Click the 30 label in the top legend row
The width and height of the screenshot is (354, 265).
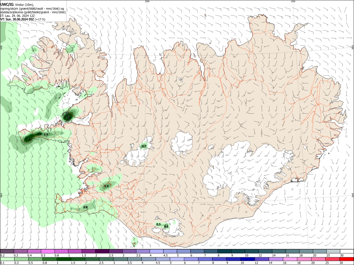point(342,255)
